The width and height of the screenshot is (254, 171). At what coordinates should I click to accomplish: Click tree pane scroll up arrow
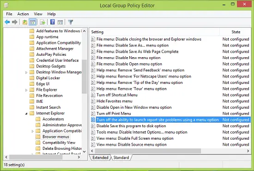coord(84,31)
